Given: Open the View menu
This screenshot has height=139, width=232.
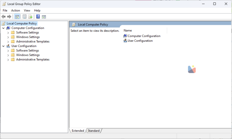Looking at the screenshot, I should click(27, 10).
